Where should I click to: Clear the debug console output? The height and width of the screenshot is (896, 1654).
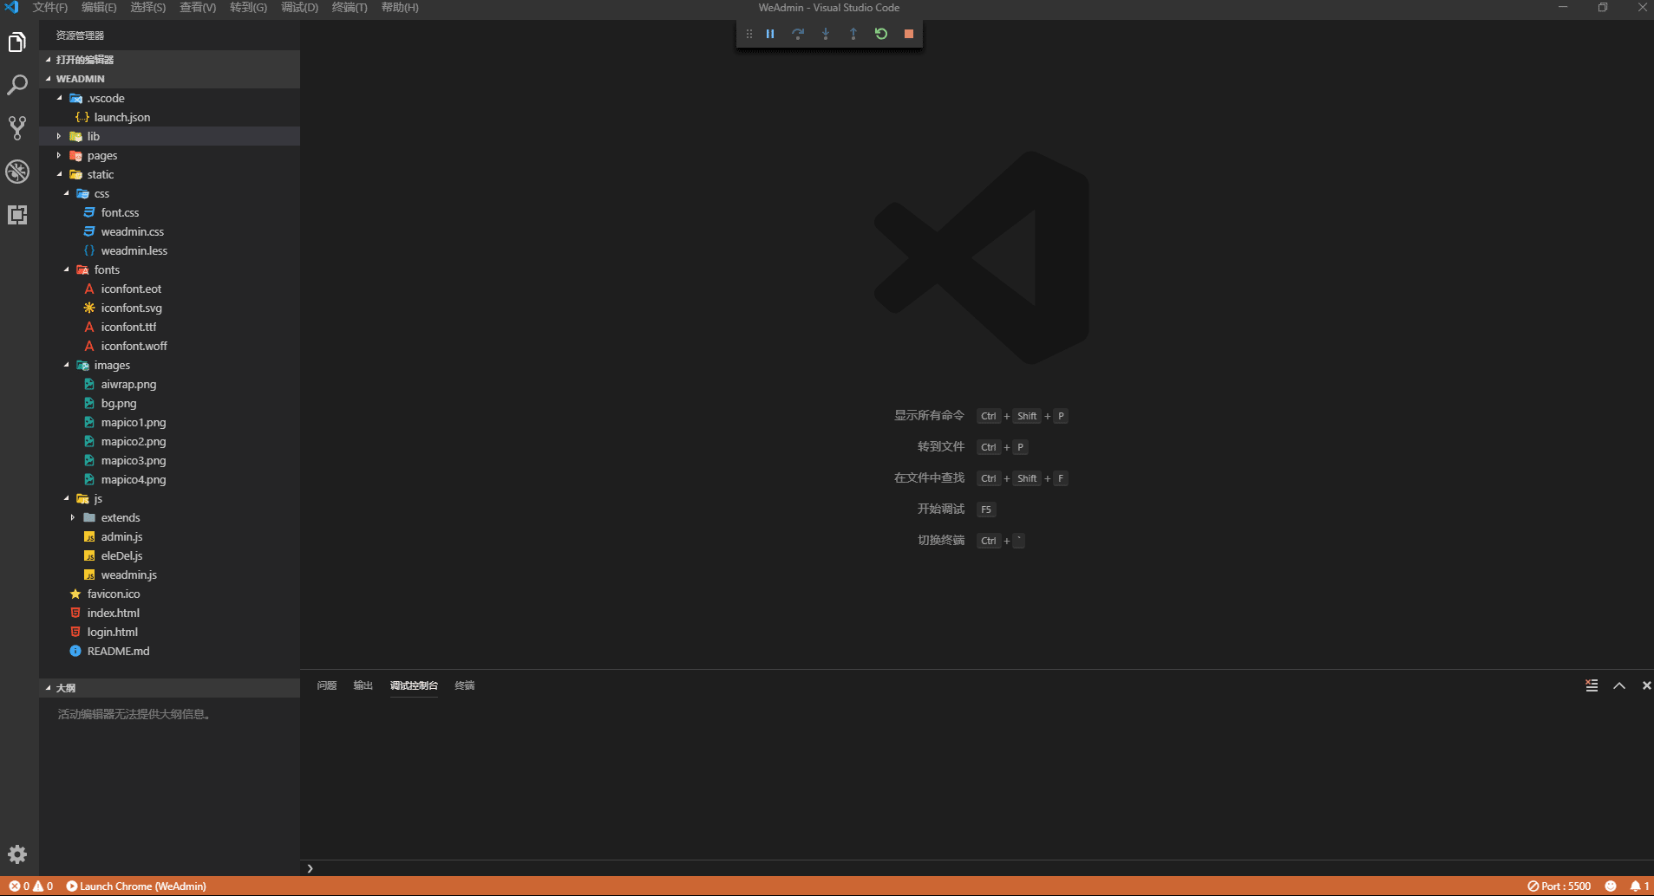pyautogui.click(x=1591, y=685)
